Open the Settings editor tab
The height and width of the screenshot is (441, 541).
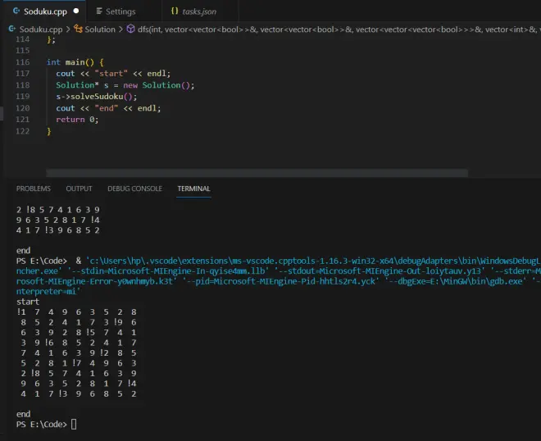click(x=120, y=11)
